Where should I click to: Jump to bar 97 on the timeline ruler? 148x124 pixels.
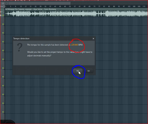(x=124, y=7)
